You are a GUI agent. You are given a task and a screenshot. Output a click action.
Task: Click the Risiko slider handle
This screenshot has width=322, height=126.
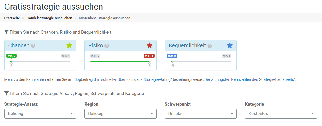point(149,65)
